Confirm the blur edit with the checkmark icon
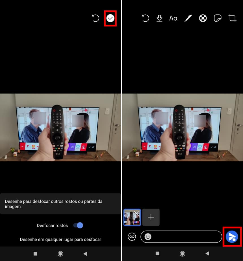This screenshot has height=261, width=243. pyautogui.click(x=110, y=19)
